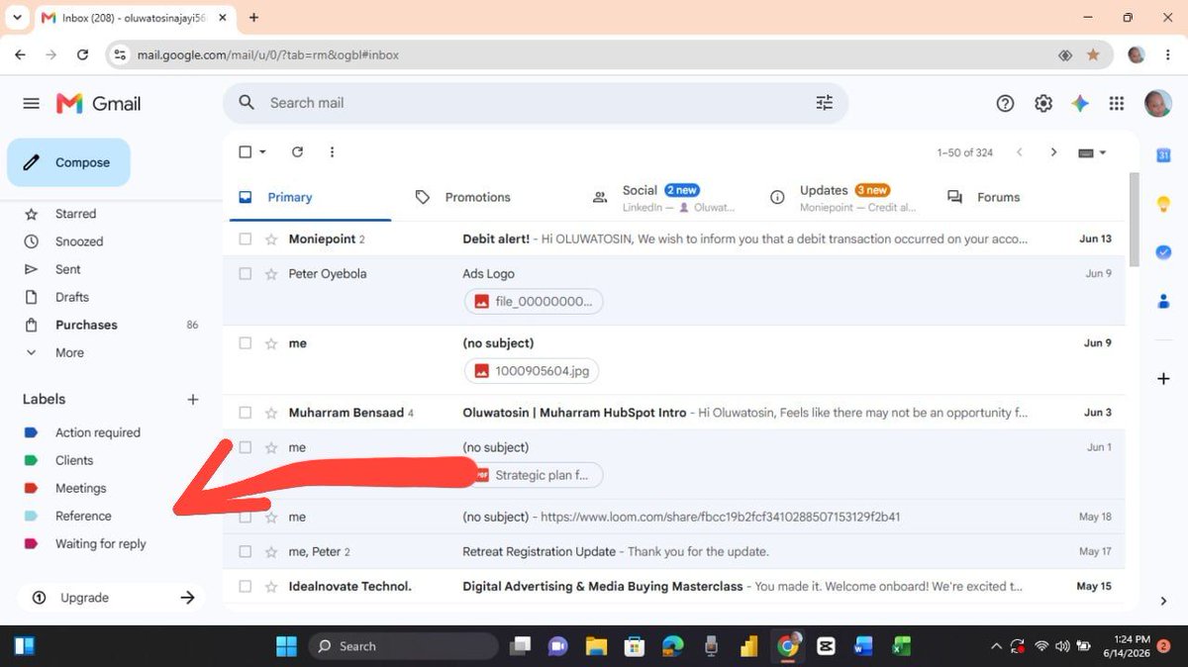Star the Moniepoint Debit alert email
The image size is (1188, 667).
(270, 239)
